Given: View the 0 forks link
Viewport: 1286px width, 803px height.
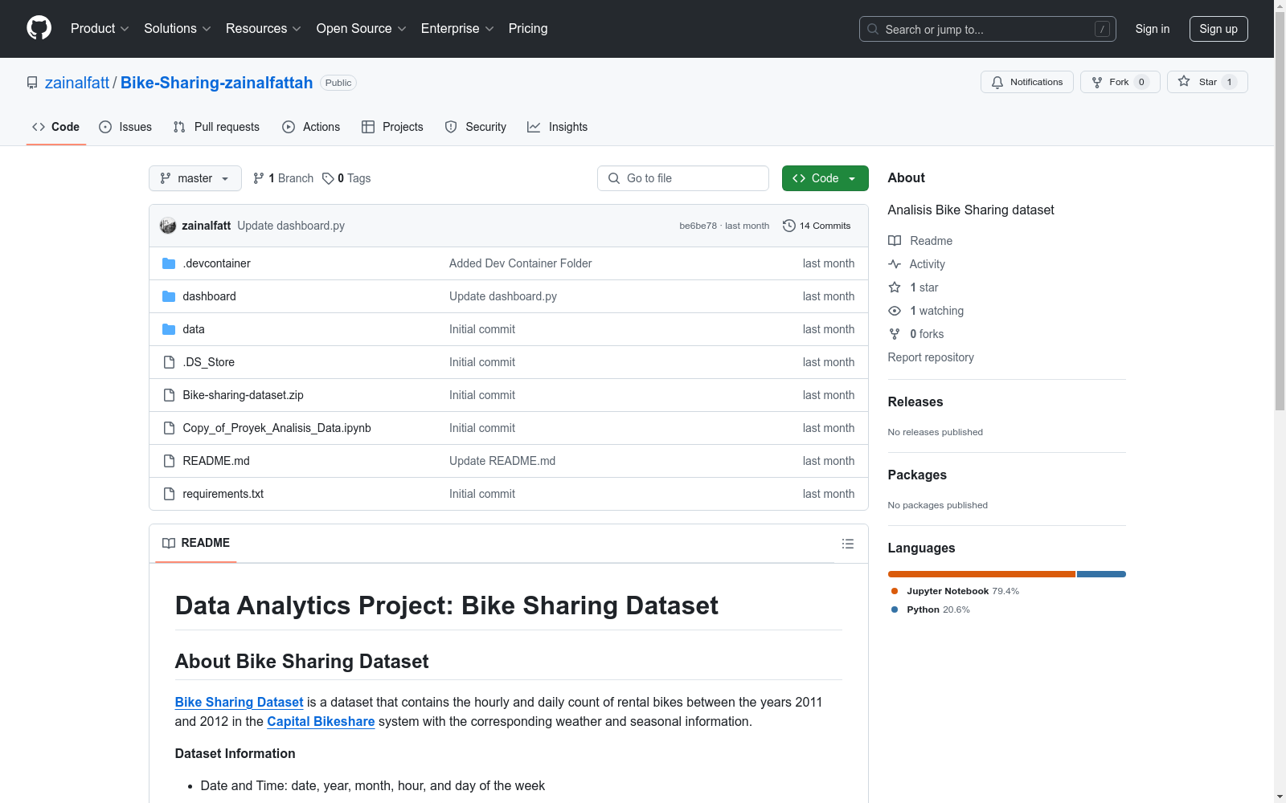Looking at the screenshot, I should point(916,334).
